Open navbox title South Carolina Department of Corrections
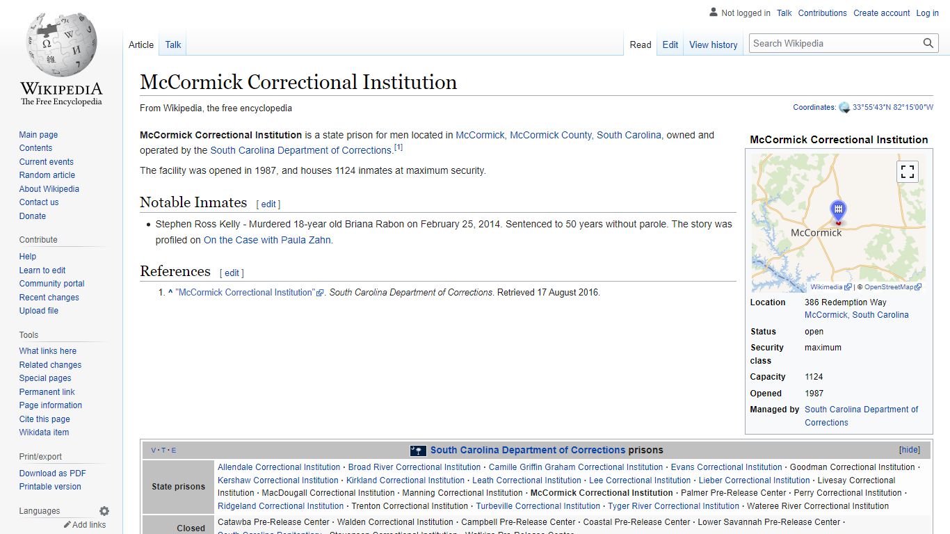950x534 pixels. (528, 450)
